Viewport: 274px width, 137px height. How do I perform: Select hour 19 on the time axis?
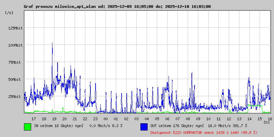[x=54, y=119]
